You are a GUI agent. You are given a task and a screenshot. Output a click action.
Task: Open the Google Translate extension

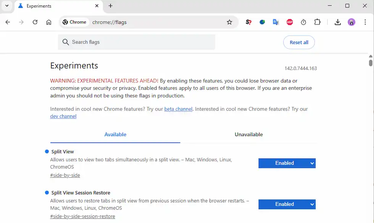tap(276, 22)
